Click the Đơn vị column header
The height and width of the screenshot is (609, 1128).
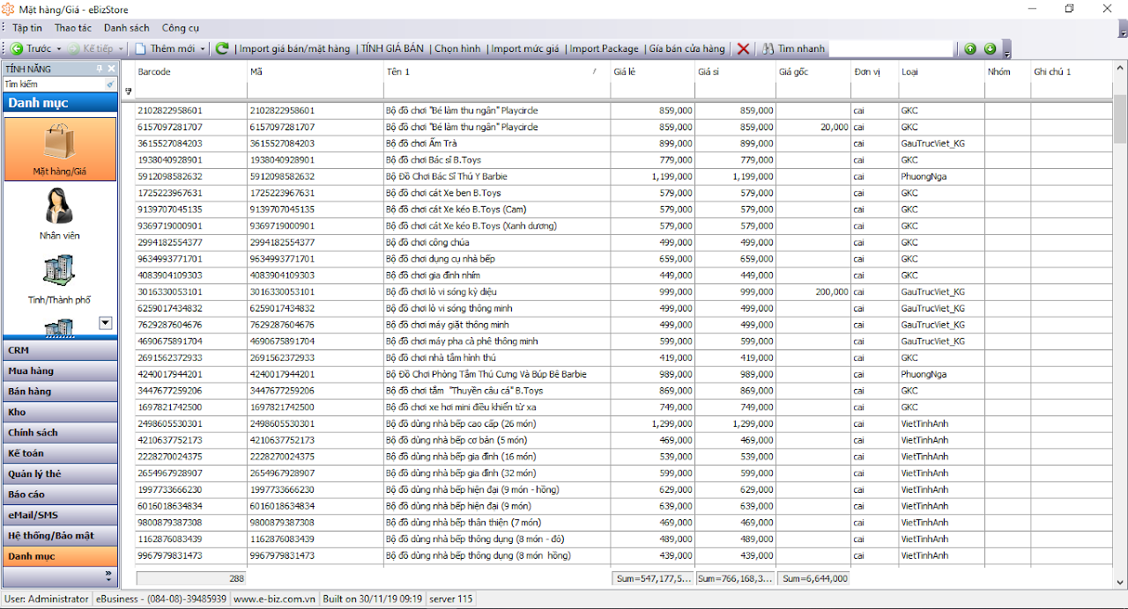874,71
